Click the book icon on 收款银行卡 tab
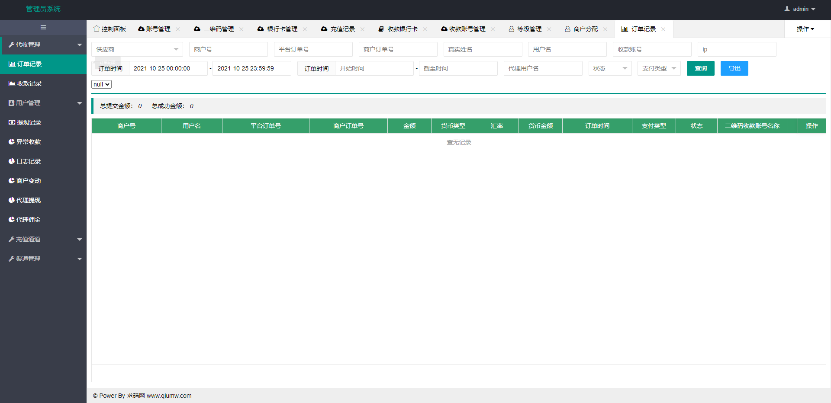The width and height of the screenshot is (831, 403). (x=381, y=29)
